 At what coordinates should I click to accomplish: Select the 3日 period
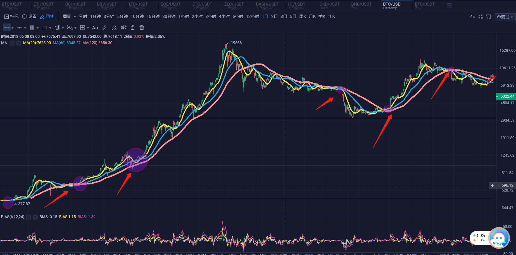tap(284, 16)
